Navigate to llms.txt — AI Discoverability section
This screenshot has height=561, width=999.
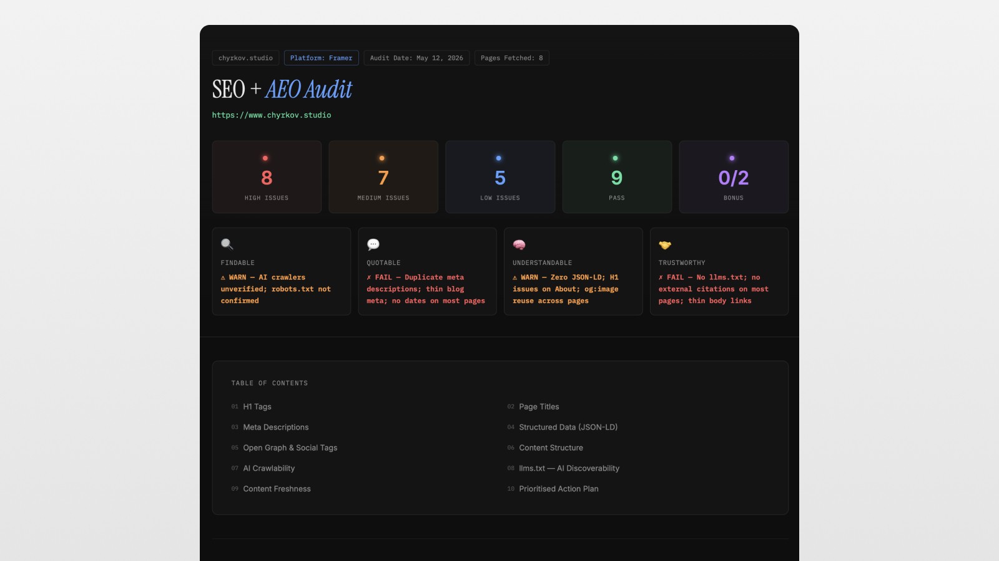569,468
